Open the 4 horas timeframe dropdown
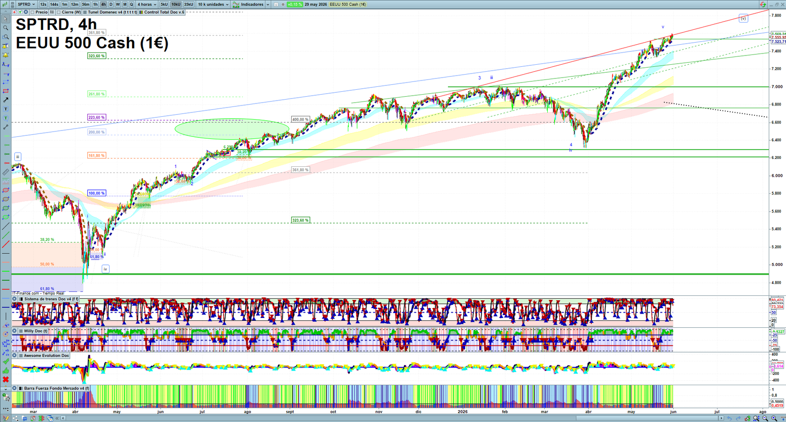 147,4
